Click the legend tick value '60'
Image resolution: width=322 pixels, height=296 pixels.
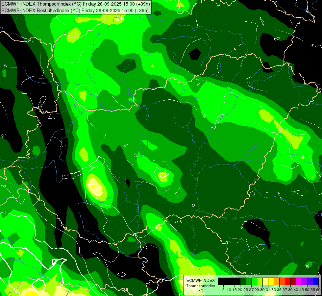318,290
